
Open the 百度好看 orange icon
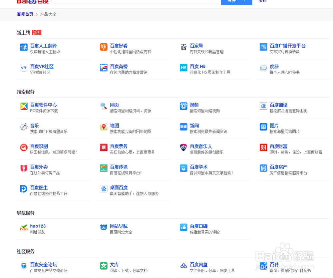pos(104,47)
